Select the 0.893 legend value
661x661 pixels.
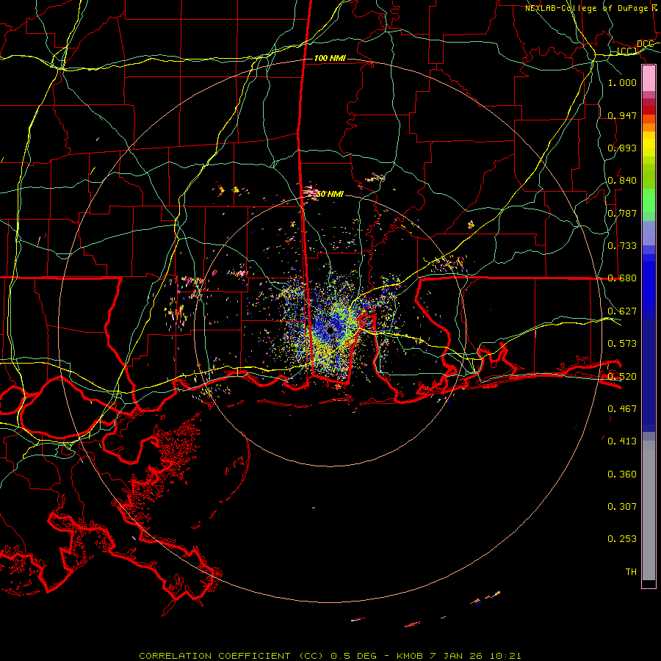[622, 148]
